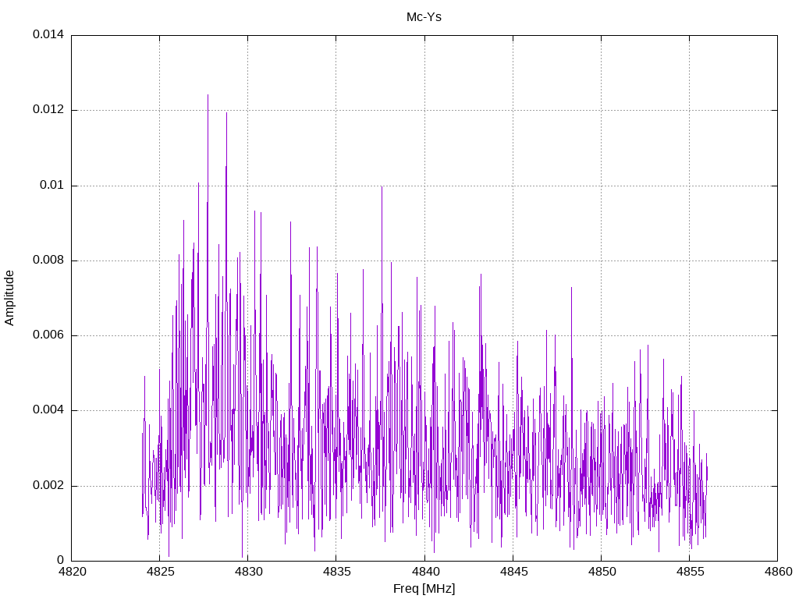Click the "Freq [MHz]" x-axis label
This screenshot has width=799, height=599.
click(424, 589)
